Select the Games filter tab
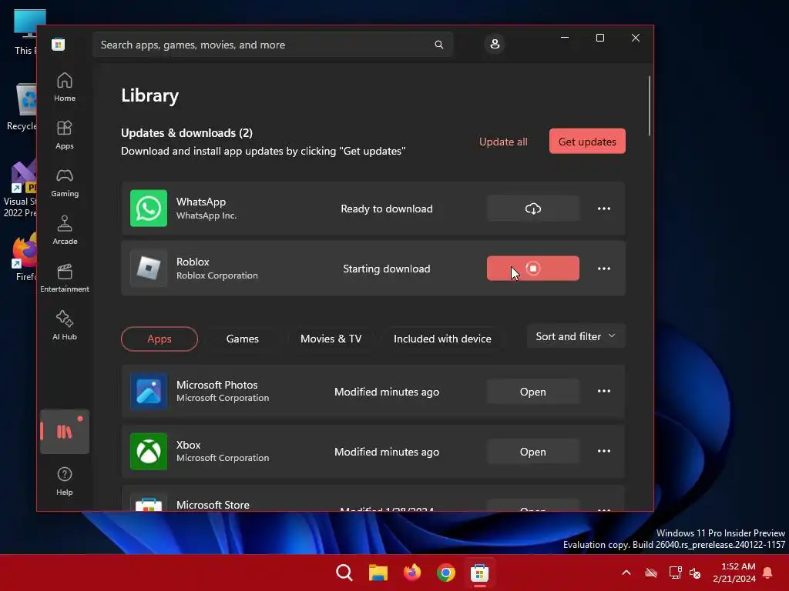Image resolution: width=789 pixels, height=591 pixels. (243, 339)
